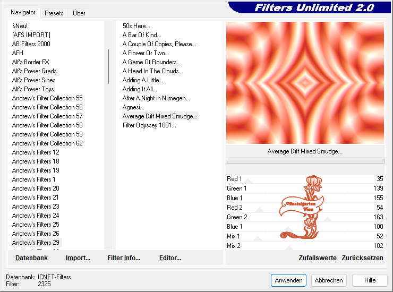
Task: Choose Average Diff Mixed Smudge... in filter list
Action: pyautogui.click(x=160, y=116)
